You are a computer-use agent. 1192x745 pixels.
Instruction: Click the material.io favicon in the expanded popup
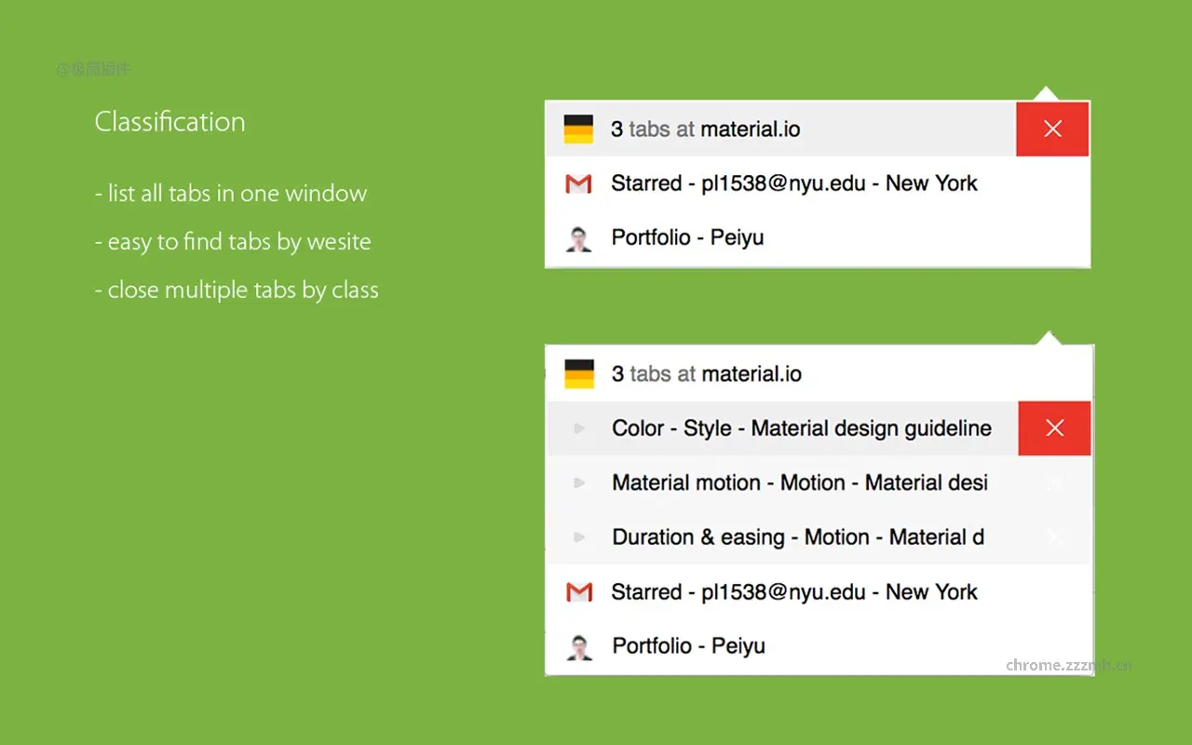point(579,374)
